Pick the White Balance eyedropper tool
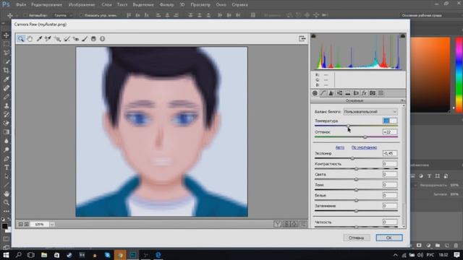 point(39,39)
